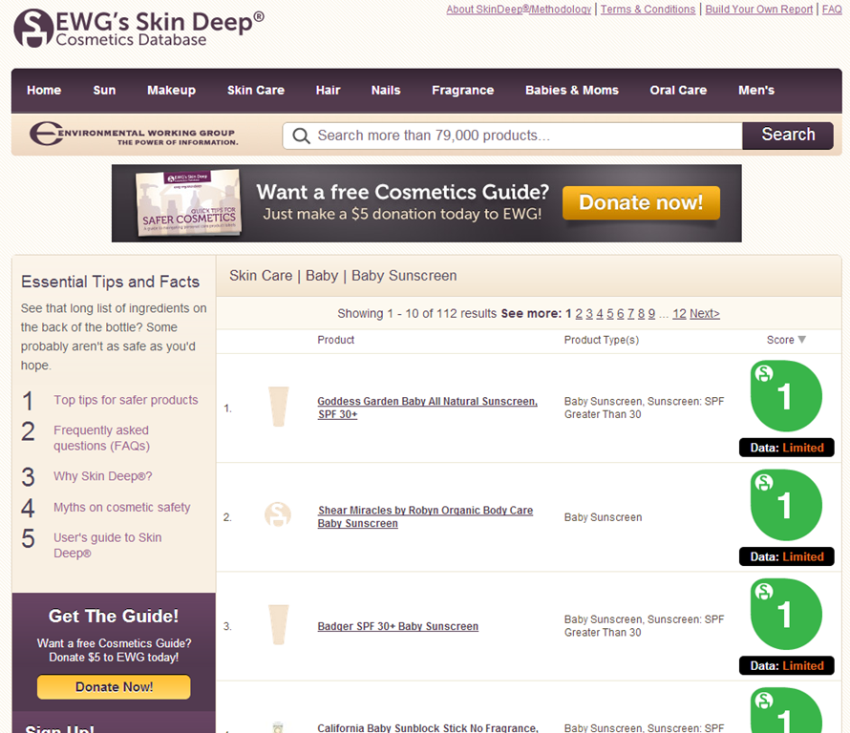Open the Hair category menu
Screen dimensions: 850x733
[328, 91]
